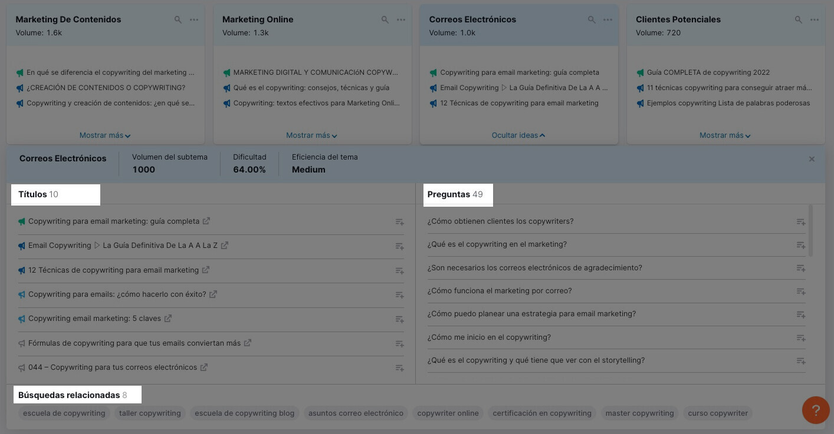This screenshot has height=434, width=834.
Task: Close the Correos Electrónicos details panel
Action: tap(812, 159)
